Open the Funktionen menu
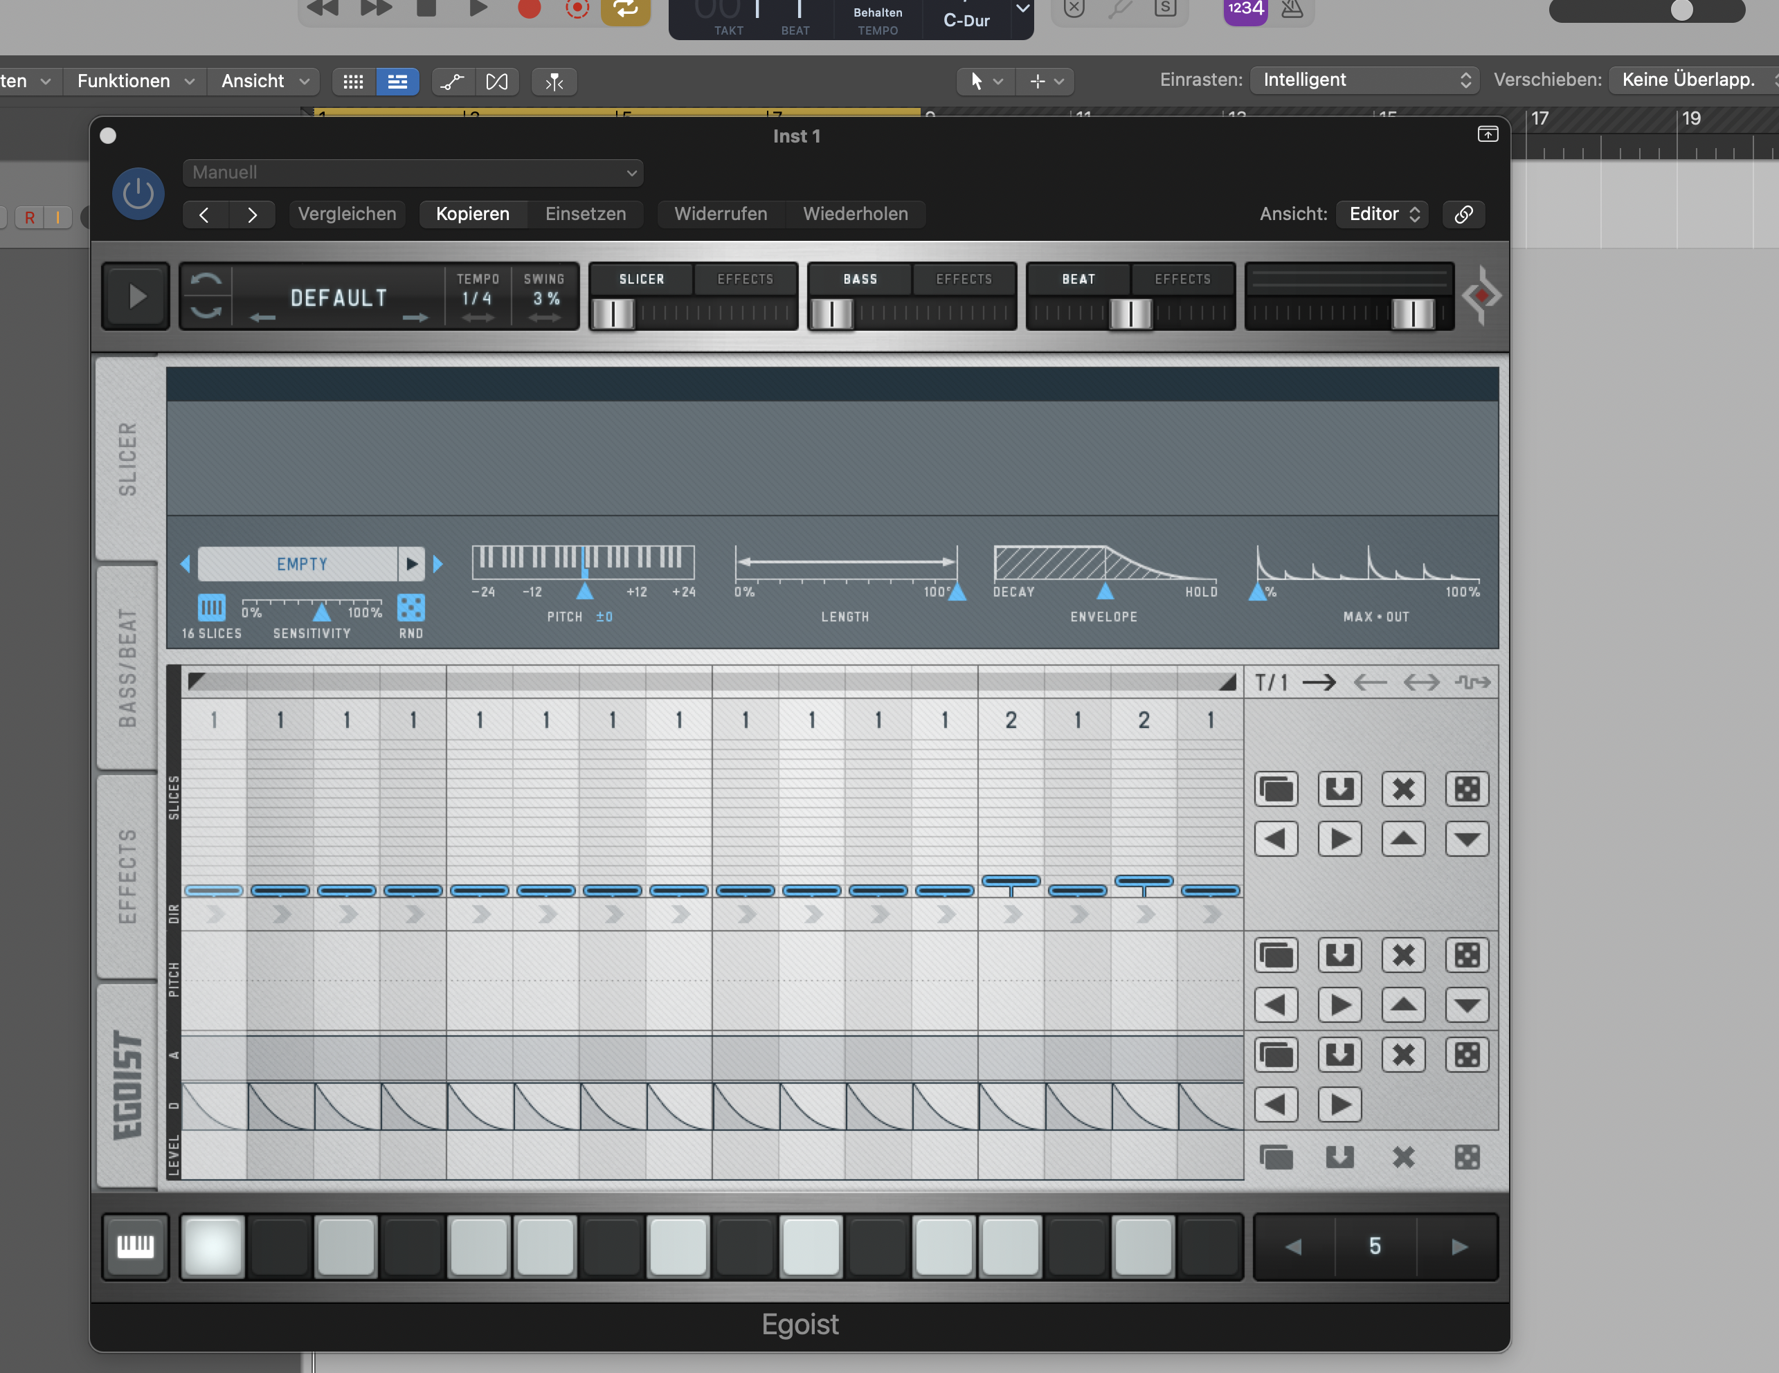Image resolution: width=1779 pixels, height=1373 pixels. (135, 80)
